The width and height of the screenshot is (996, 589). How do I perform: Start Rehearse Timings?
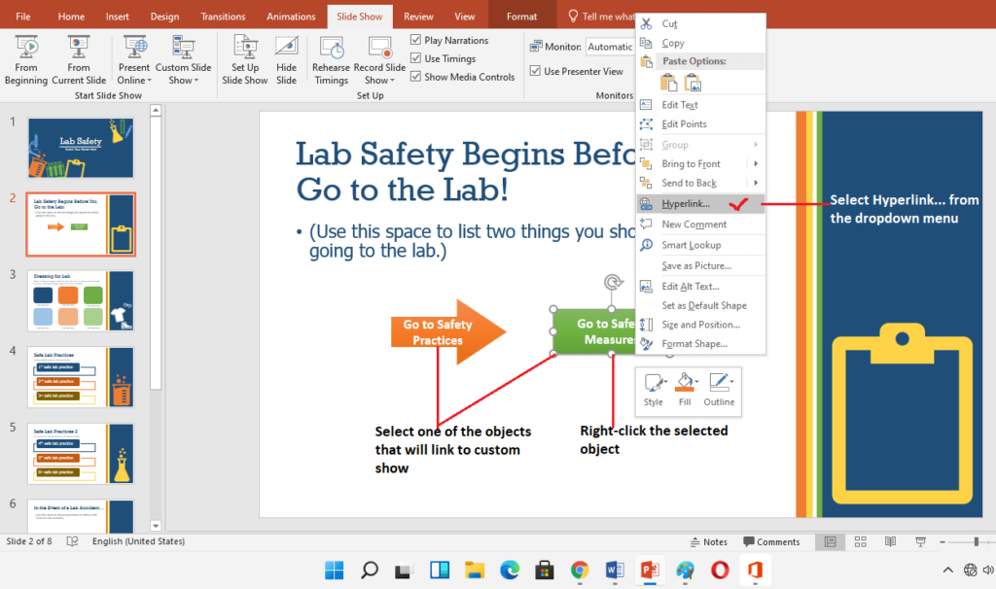[x=331, y=60]
